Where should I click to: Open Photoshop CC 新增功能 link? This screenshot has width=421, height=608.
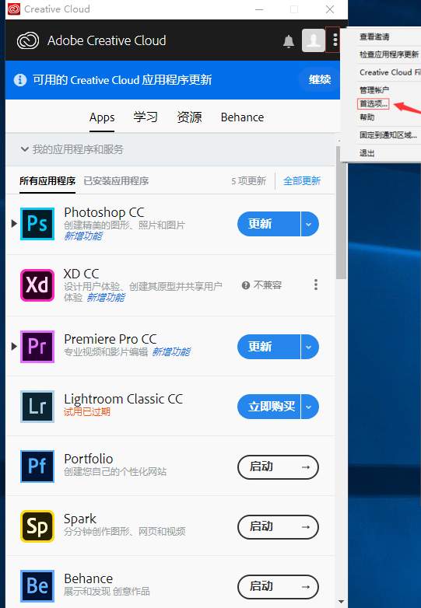pyautogui.click(x=83, y=236)
